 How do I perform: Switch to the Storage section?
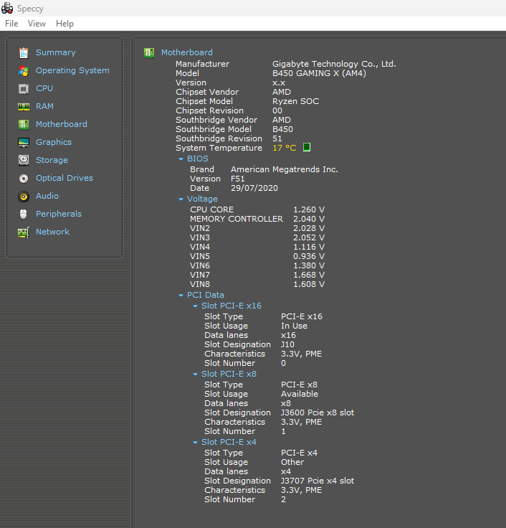(x=52, y=160)
